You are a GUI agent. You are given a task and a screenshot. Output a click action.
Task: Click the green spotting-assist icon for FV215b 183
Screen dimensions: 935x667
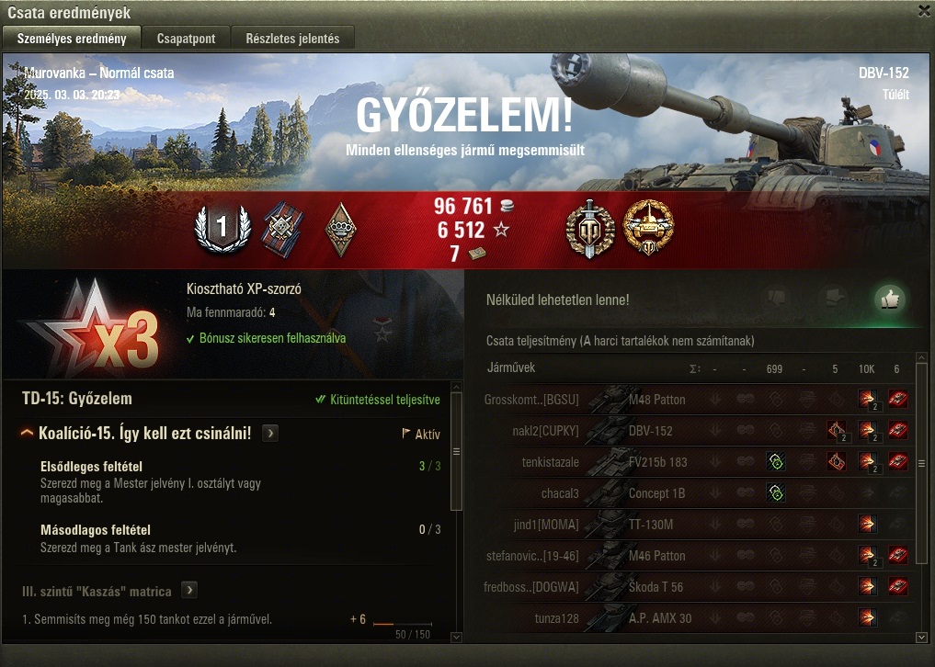point(775,461)
